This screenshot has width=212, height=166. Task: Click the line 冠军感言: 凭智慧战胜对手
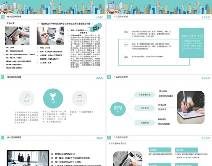[x=49, y=59]
